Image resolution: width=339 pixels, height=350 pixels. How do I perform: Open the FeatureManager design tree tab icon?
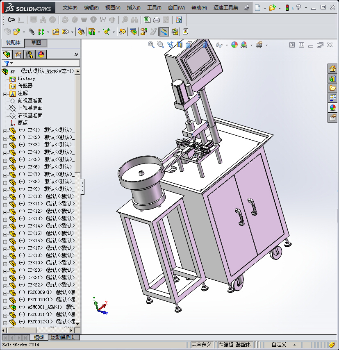(7, 54)
